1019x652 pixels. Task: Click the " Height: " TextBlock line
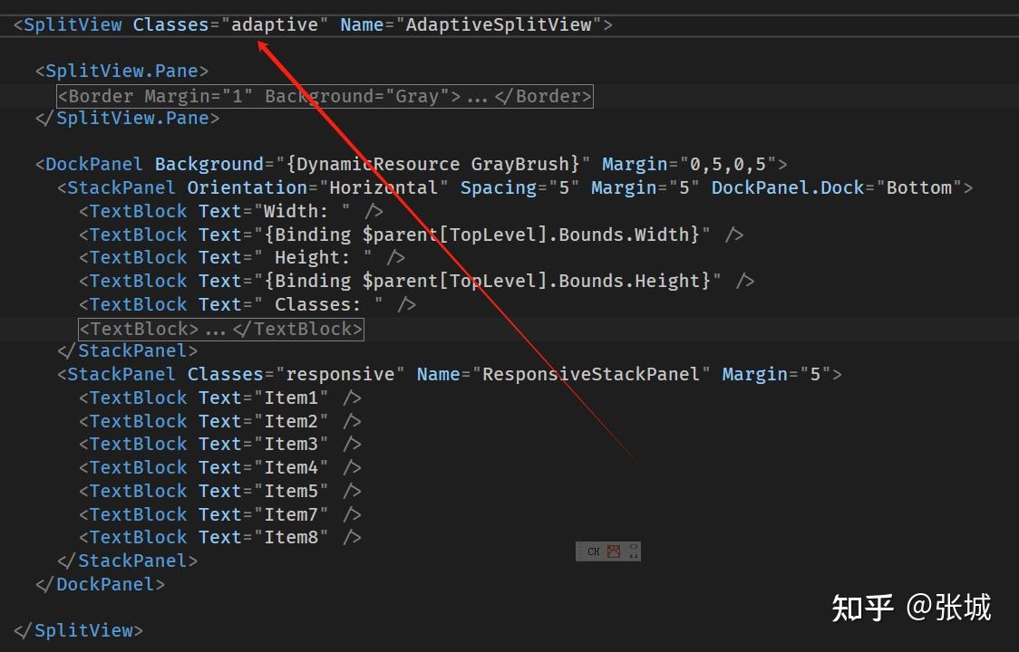(242, 258)
